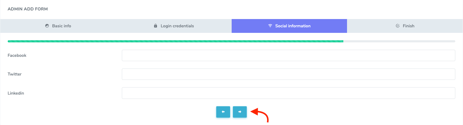This screenshot has height=125, width=463.
Task: Click the green filled progress bar section
Action: click(x=175, y=41)
